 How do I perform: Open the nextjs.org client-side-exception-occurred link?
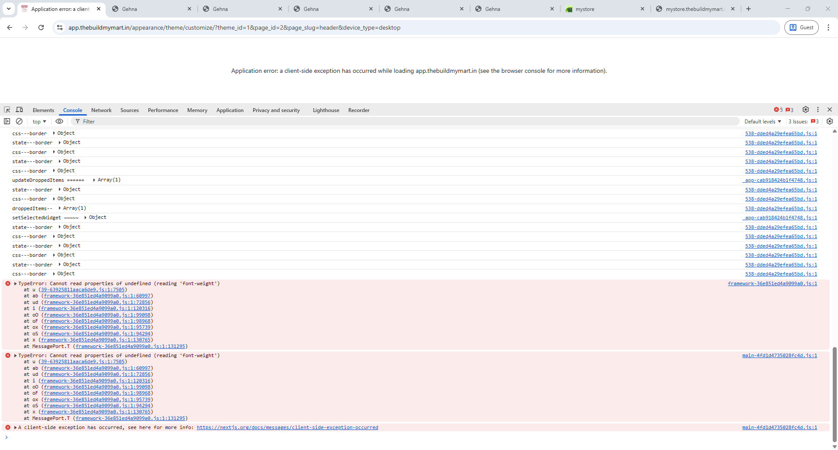[x=287, y=428]
